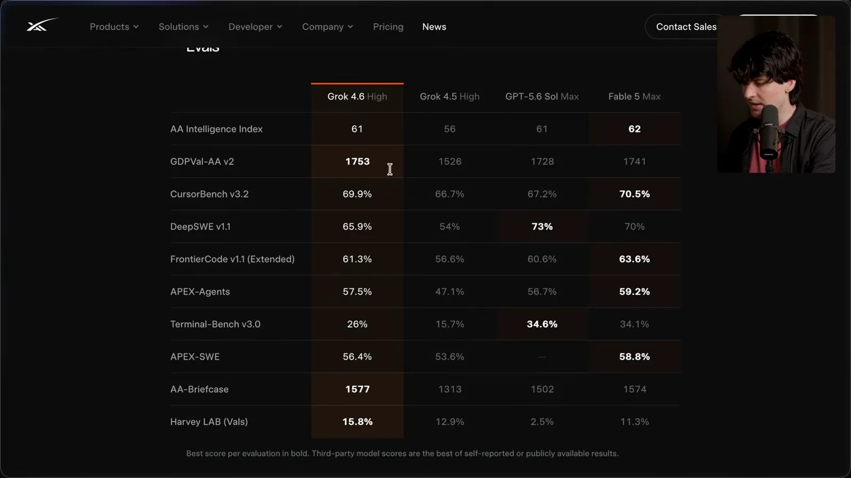
Task: Open the Company dropdown menu
Action: (x=328, y=27)
